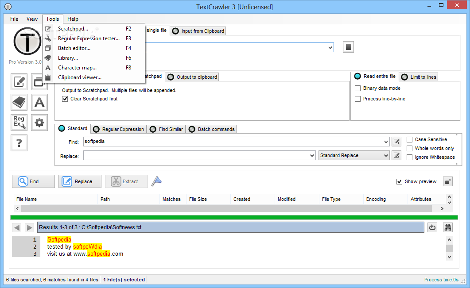Sort by Matches column header
This screenshot has height=288, width=470.
[x=172, y=199]
